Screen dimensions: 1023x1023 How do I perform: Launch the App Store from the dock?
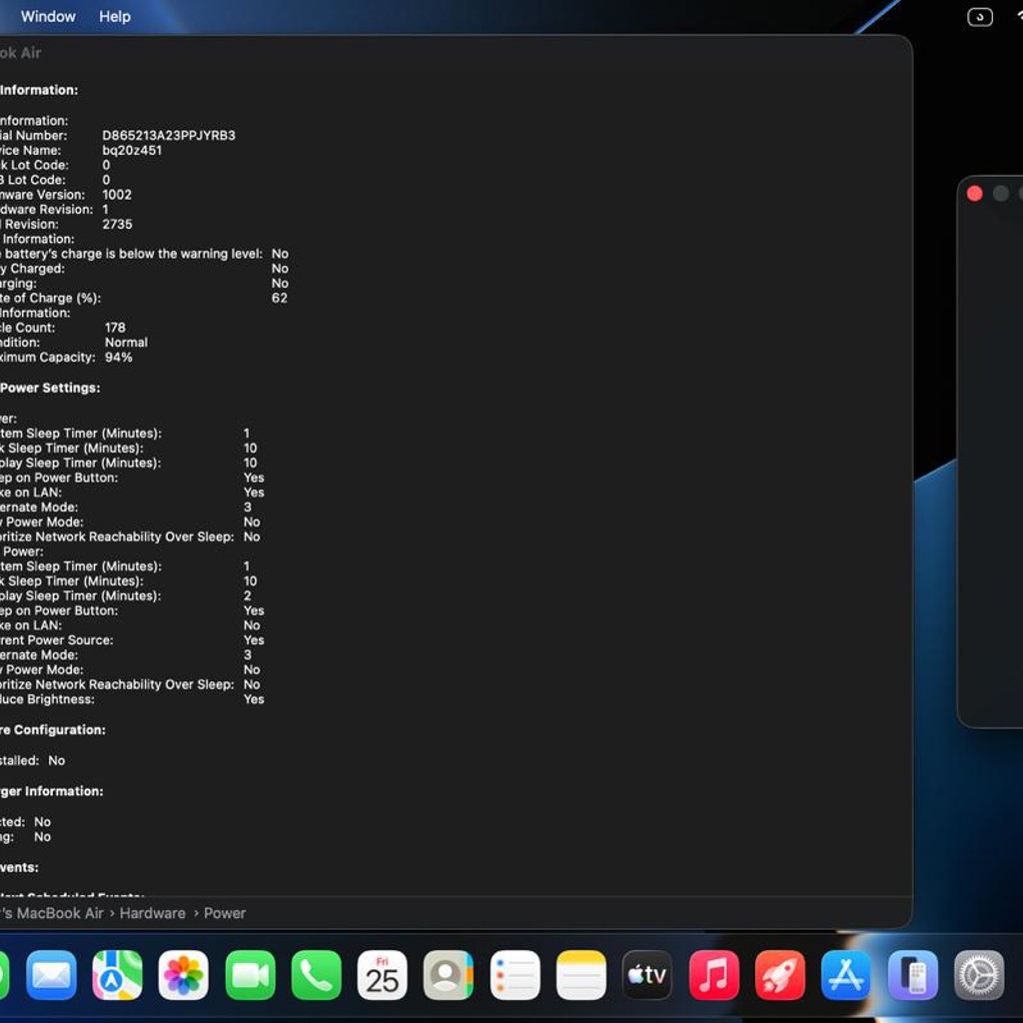click(x=846, y=975)
